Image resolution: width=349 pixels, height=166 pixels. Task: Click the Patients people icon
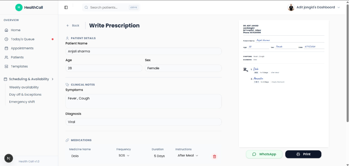pos(6,57)
